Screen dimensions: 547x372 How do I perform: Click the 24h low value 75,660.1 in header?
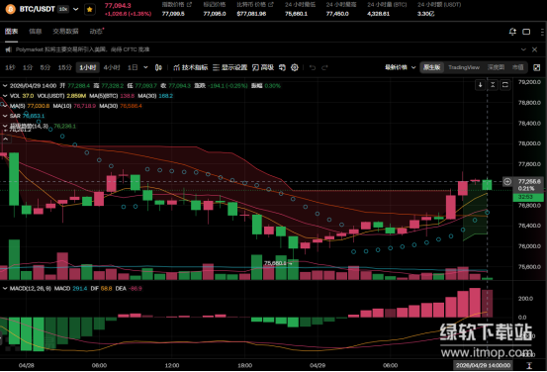pyautogui.click(x=296, y=14)
